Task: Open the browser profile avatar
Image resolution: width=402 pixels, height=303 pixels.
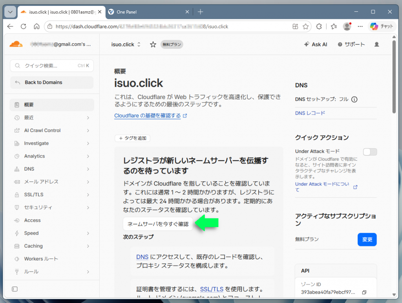Action: click(347, 26)
